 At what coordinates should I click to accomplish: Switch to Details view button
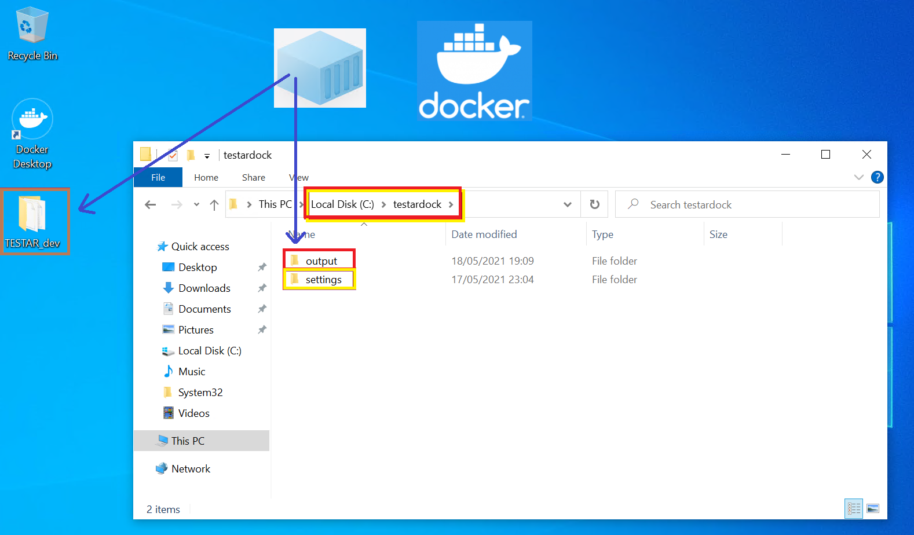pyautogui.click(x=854, y=508)
